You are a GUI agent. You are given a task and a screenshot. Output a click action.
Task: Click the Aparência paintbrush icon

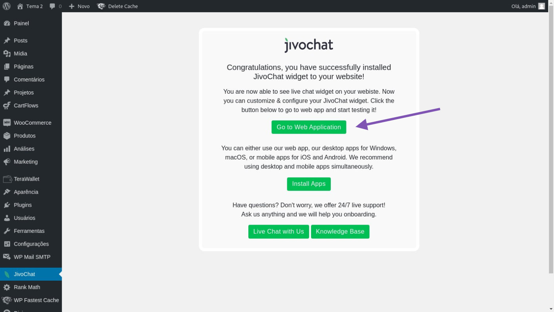7,192
